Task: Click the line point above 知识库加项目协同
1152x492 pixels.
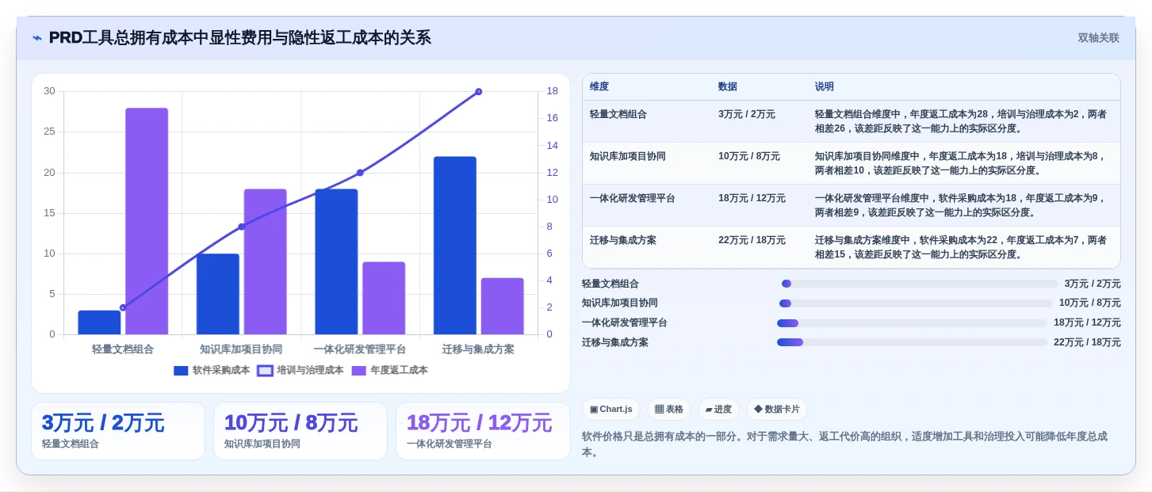Action: click(x=242, y=227)
